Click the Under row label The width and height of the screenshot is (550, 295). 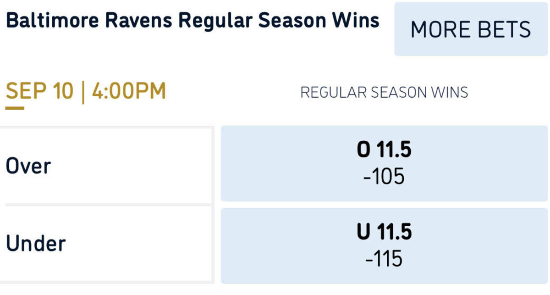[x=36, y=243]
